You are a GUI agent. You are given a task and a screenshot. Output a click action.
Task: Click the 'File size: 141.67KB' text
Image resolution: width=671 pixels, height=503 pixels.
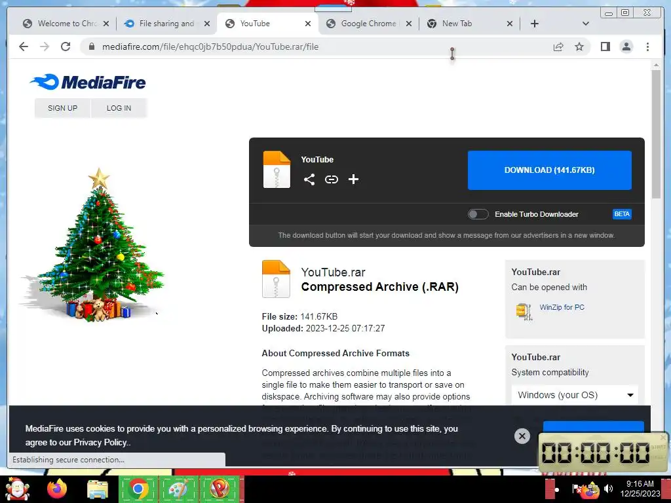(x=299, y=316)
